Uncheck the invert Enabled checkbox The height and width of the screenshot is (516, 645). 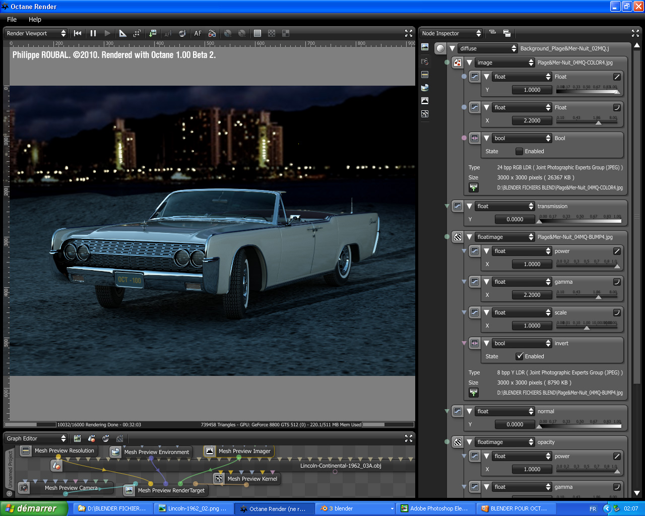click(x=520, y=356)
